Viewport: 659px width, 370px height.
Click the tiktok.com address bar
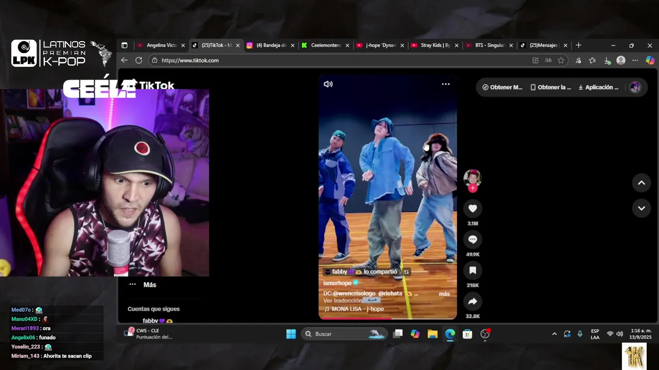point(340,60)
